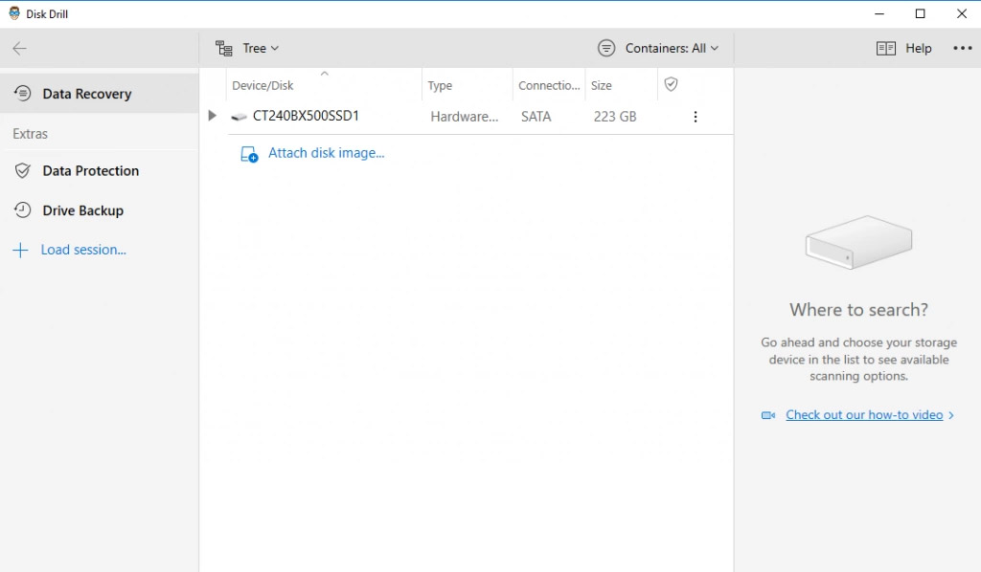Minimize the Disk Drill window
This screenshot has height=572, width=981.
pos(879,13)
